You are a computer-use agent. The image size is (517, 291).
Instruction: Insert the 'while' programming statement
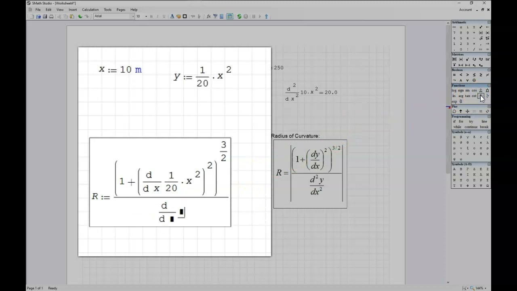click(457, 127)
